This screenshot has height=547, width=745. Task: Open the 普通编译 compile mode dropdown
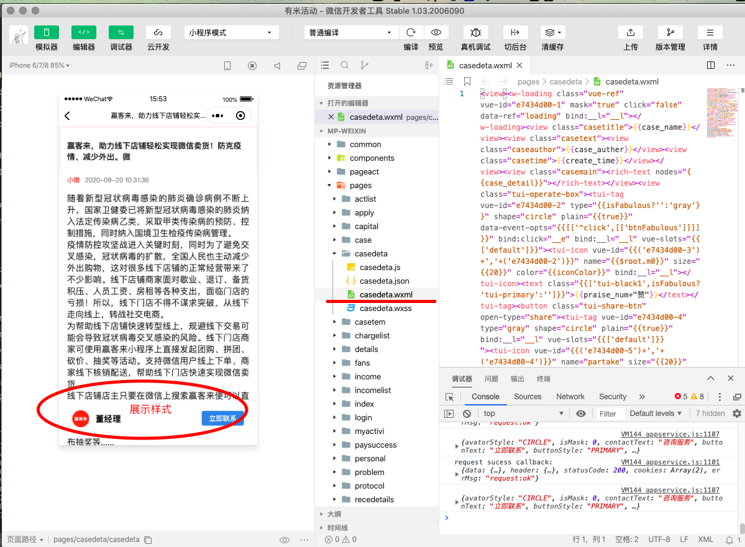pos(350,32)
